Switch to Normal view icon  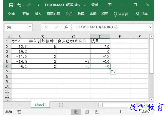76,112
